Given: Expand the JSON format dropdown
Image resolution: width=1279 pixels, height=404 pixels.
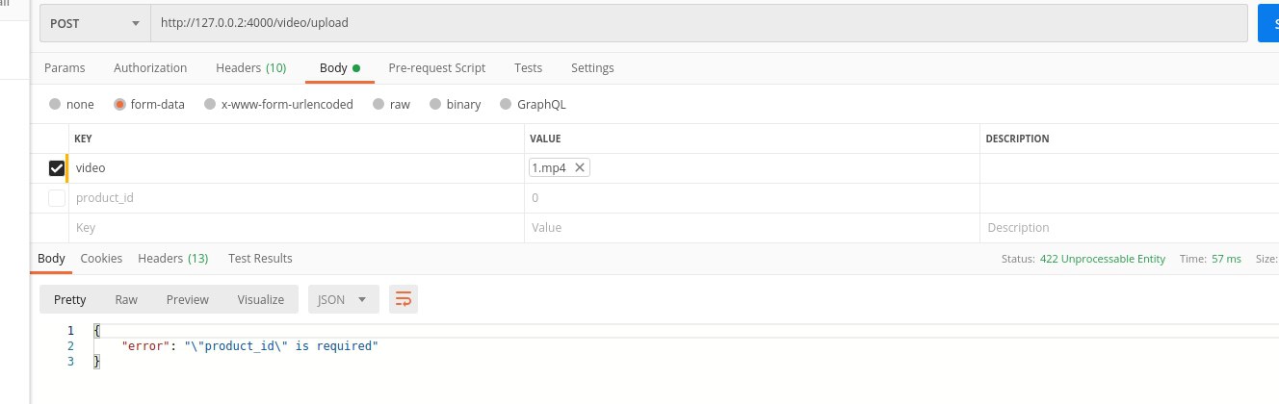Looking at the screenshot, I should pyautogui.click(x=344, y=299).
